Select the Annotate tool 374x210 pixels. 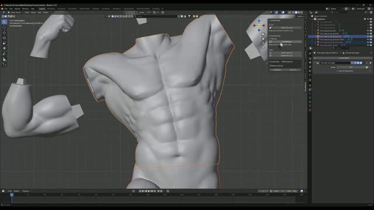[x=4, y=54]
